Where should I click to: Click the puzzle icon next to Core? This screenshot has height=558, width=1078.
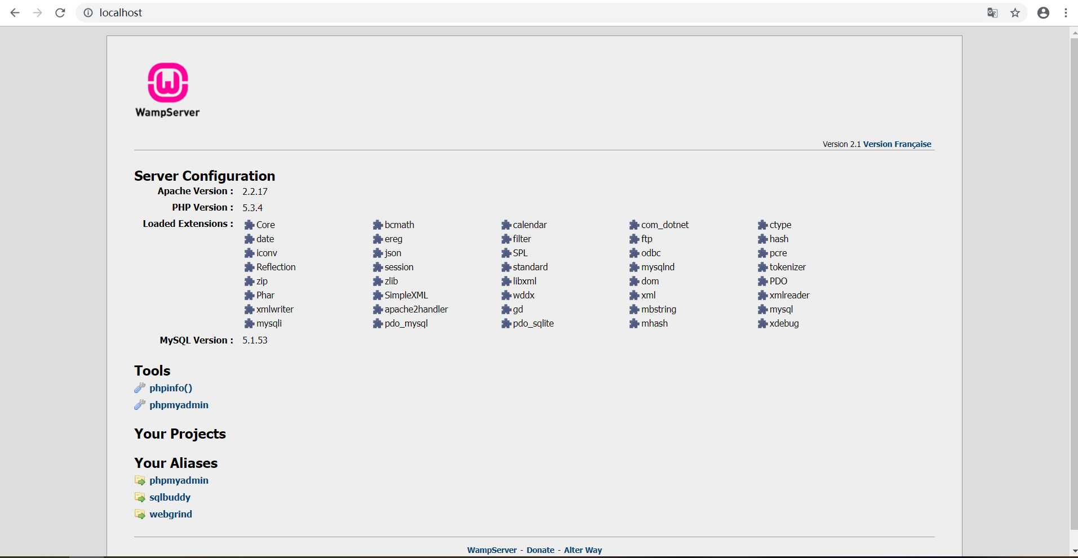(249, 225)
